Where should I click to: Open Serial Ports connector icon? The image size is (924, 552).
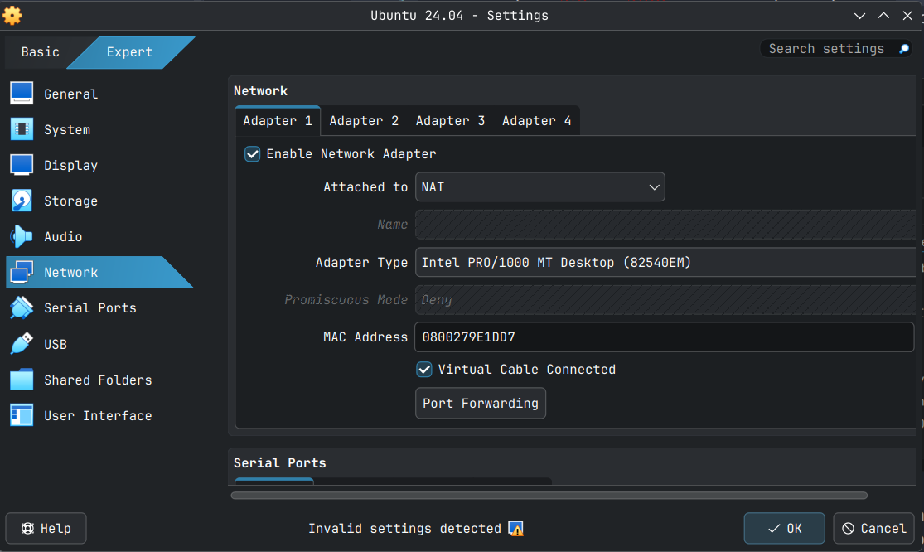[x=22, y=307]
